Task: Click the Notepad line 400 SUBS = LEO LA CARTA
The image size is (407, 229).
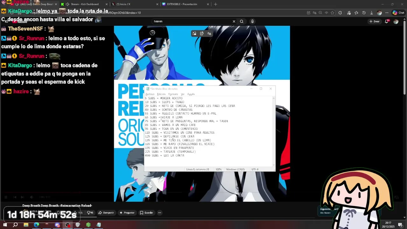Action: click(x=164, y=156)
